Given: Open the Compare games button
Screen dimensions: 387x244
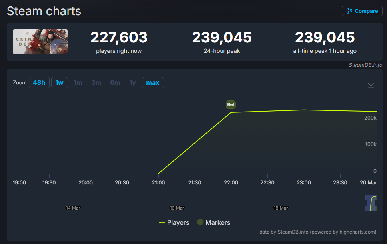Looking at the screenshot, I should click(362, 11).
